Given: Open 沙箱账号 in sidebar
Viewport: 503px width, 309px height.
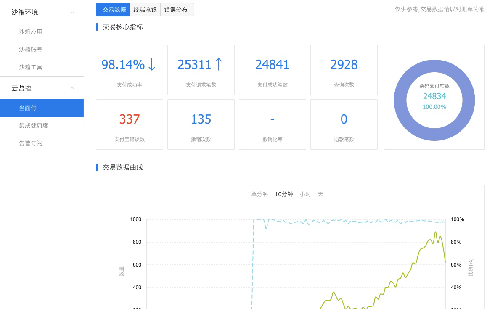Looking at the screenshot, I should pyautogui.click(x=30, y=49).
